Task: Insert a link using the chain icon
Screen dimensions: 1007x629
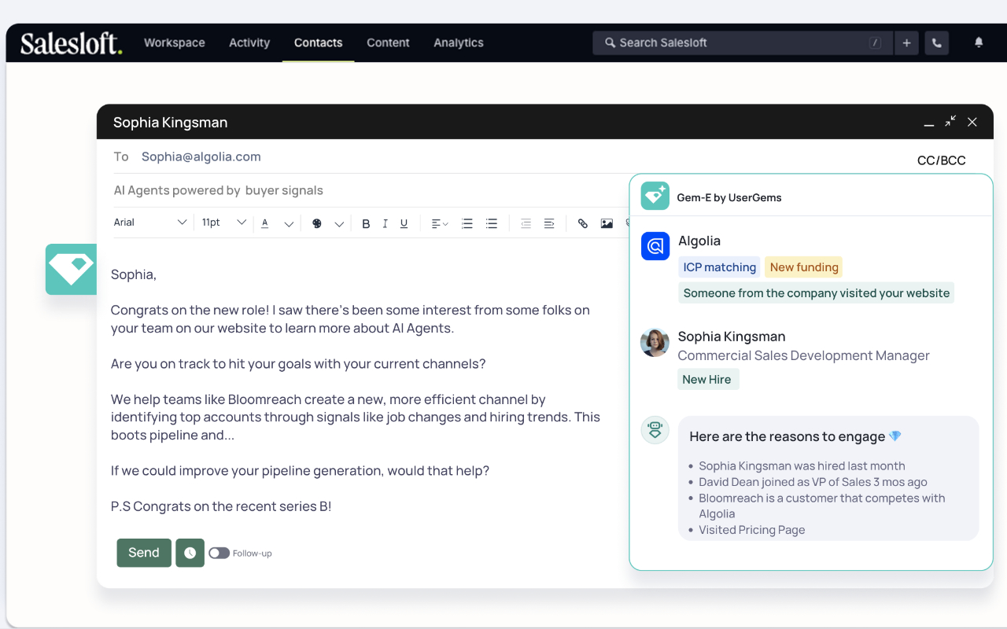Action: 582,223
